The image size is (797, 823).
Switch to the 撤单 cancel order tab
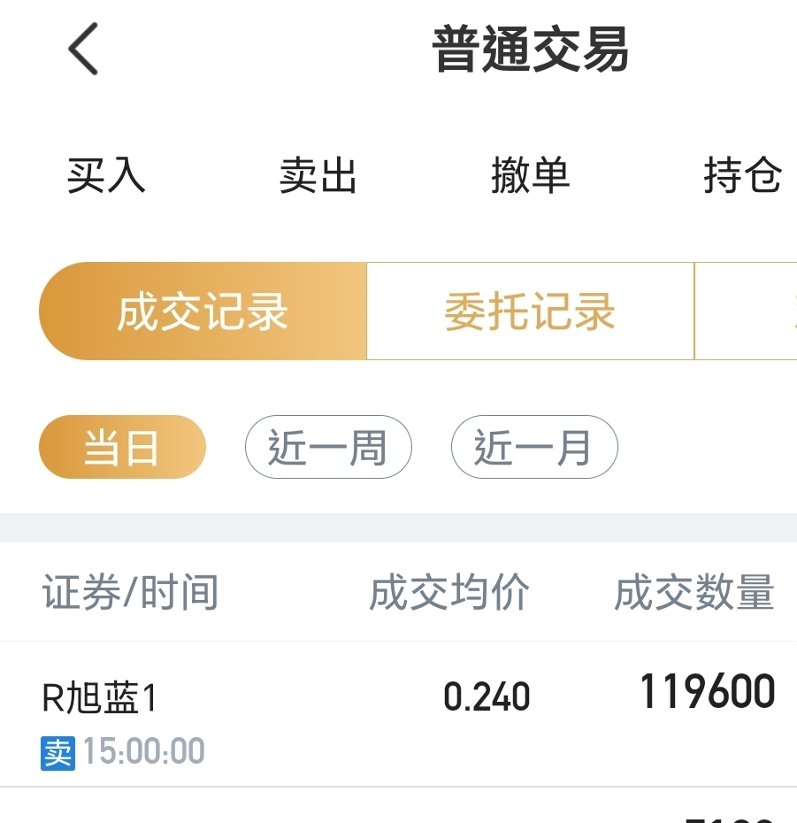click(530, 175)
